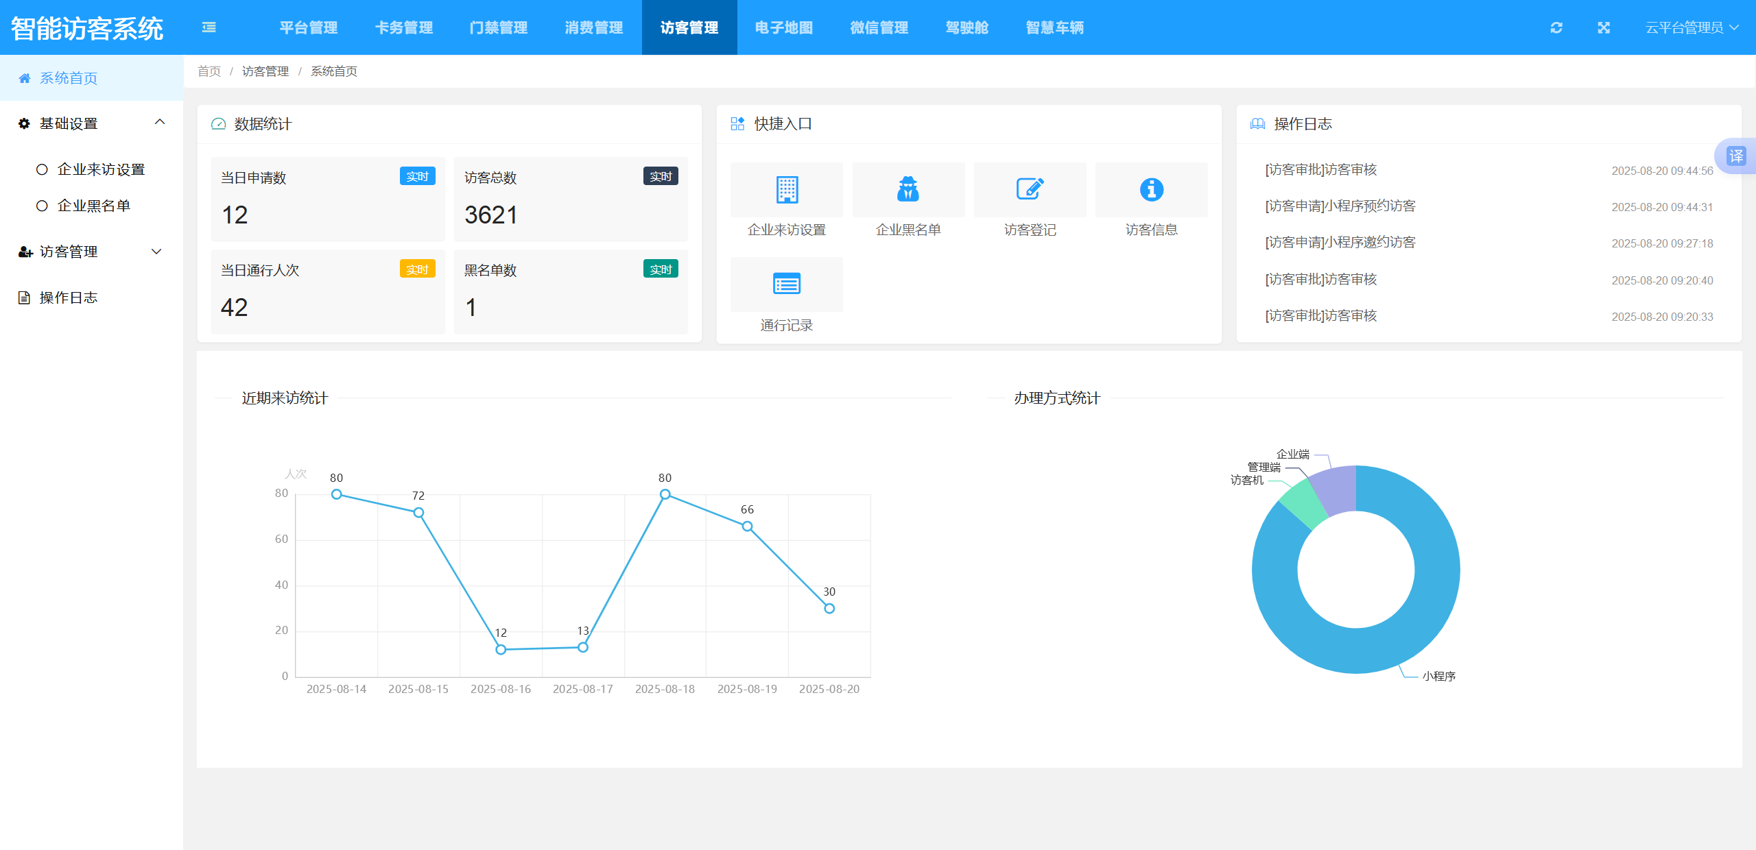Click the 2025-08-17 data point valued 13

(x=583, y=647)
